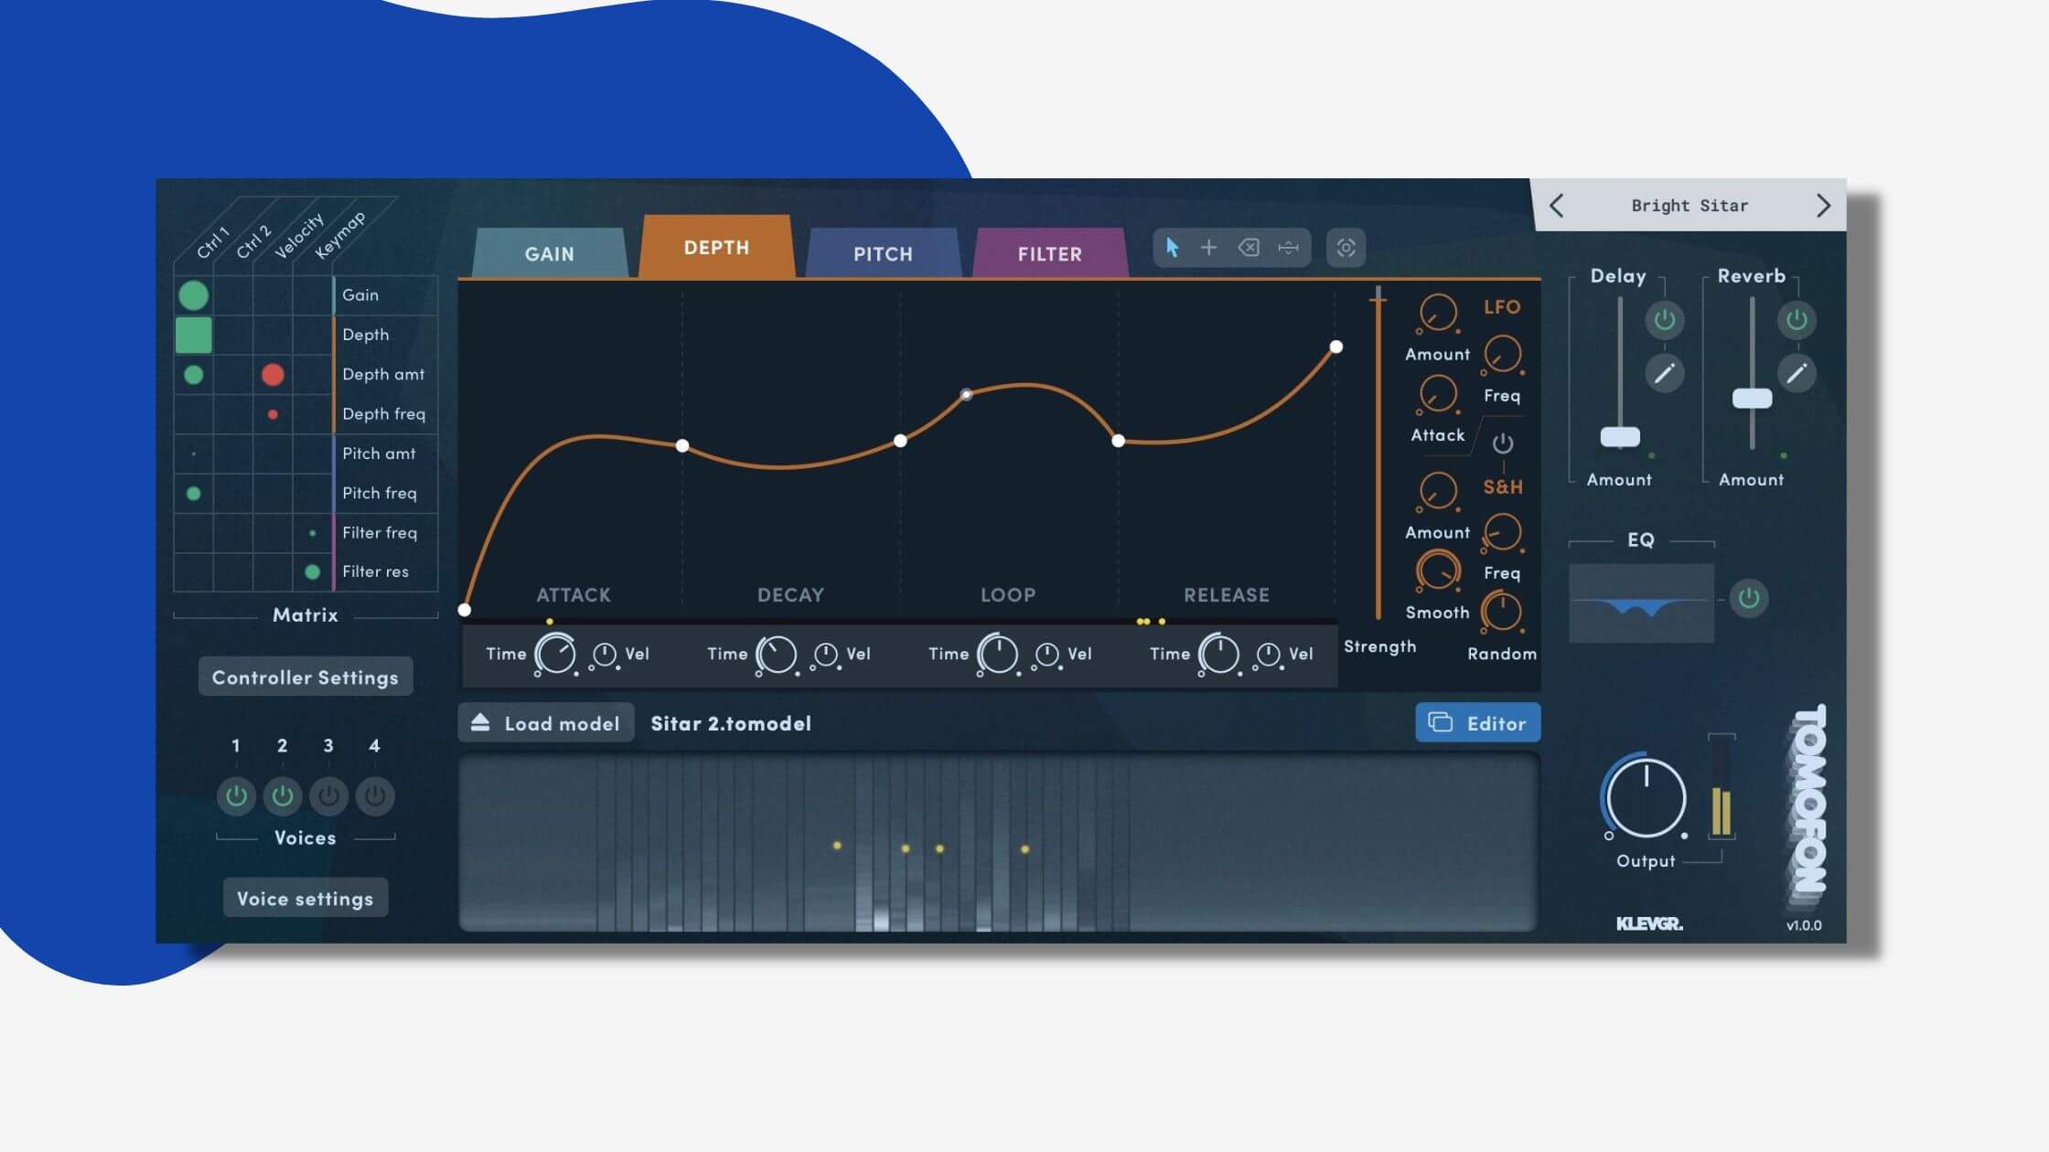Click the S&H Smooth knob
Screen dimensions: 2049x1152
(1437, 571)
